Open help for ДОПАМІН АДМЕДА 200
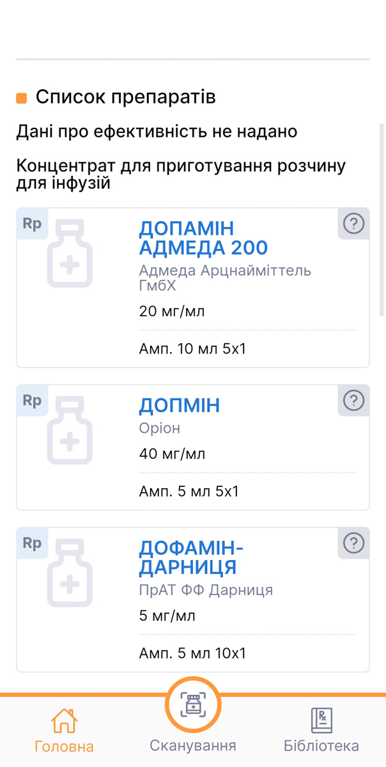Viewport: 386px width, 767px height. 353,224
